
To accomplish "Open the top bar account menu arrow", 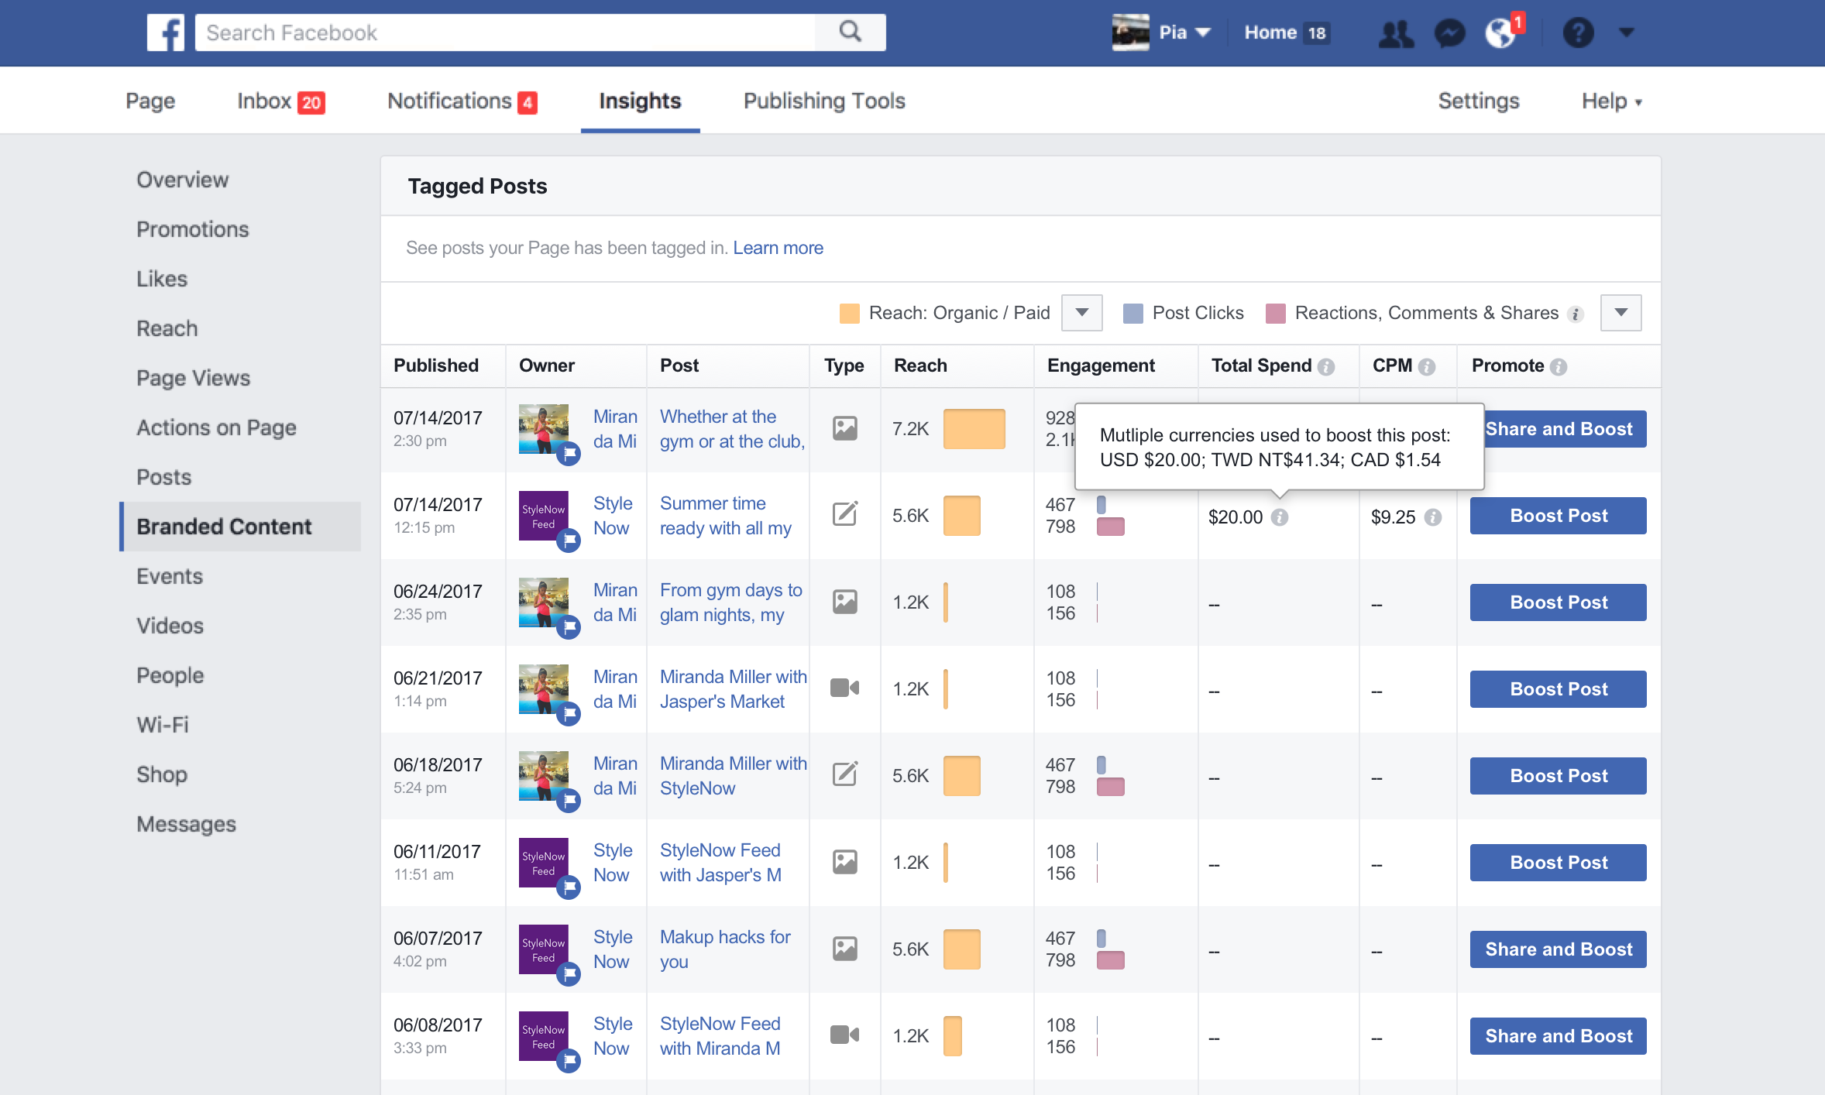I will tap(1627, 33).
